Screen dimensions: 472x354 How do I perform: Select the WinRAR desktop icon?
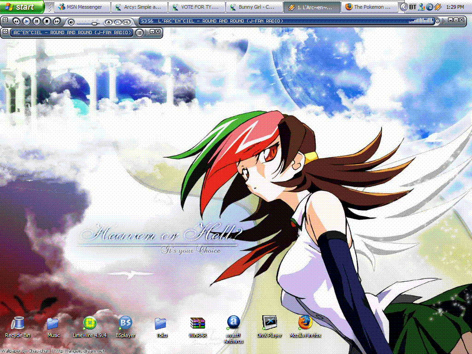(x=197, y=327)
